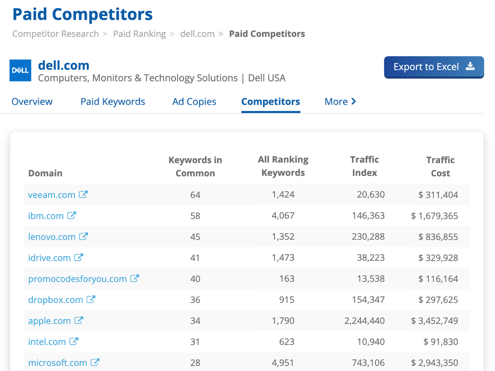This screenshot has width=495, height=371.
Task: Select microsoft.com ranking keywords value 4,951
Action: pyautogui.click(x=283, y=362)
